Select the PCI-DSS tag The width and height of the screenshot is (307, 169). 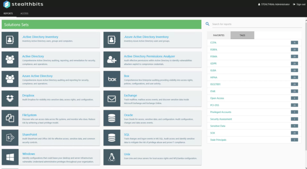click(214, 105)
